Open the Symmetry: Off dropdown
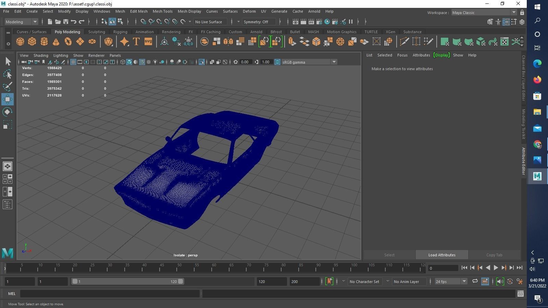Screen dimensions: 548x308 (259, 22)
